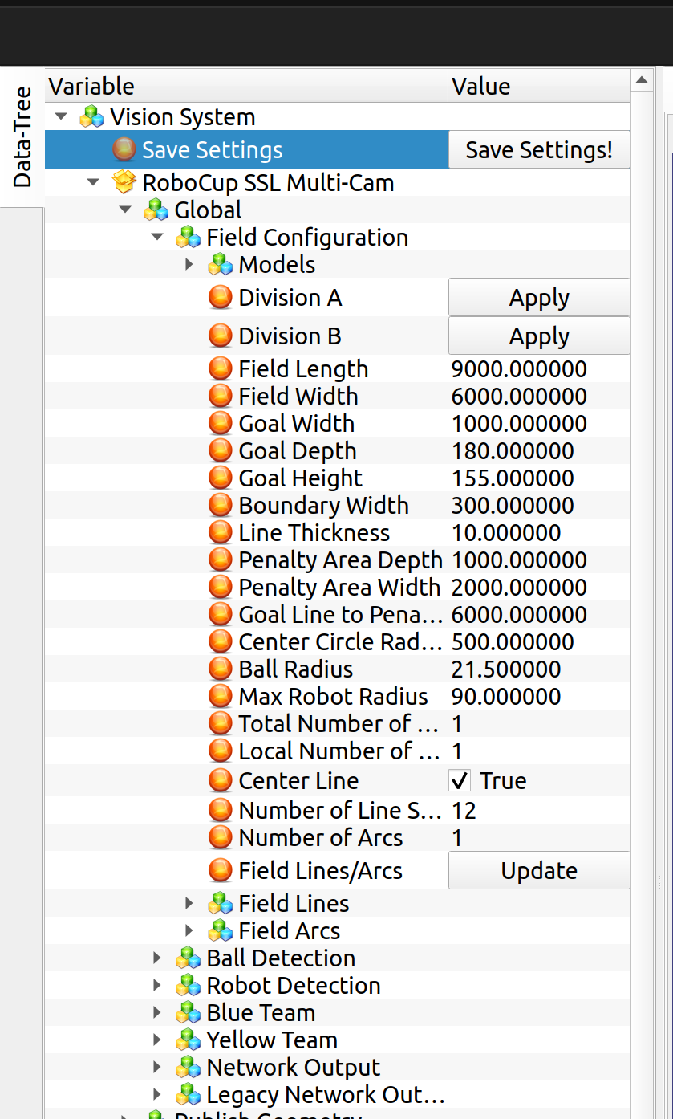Click the Ball Detection cubes icon
Image resolution: width=673 pixels, height=1119 pixels.
(188, 958)
